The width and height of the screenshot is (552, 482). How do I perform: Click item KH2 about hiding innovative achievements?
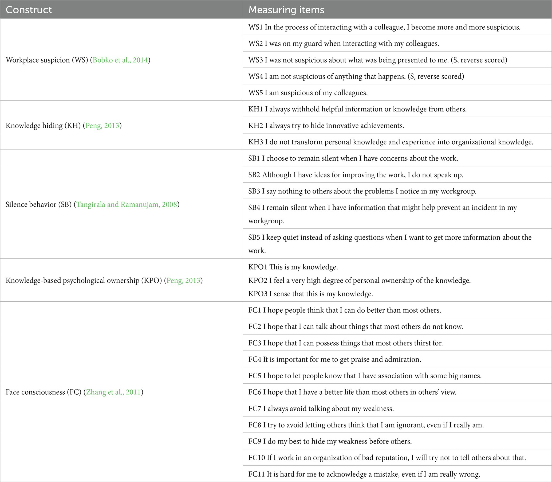tap(326, 125)
